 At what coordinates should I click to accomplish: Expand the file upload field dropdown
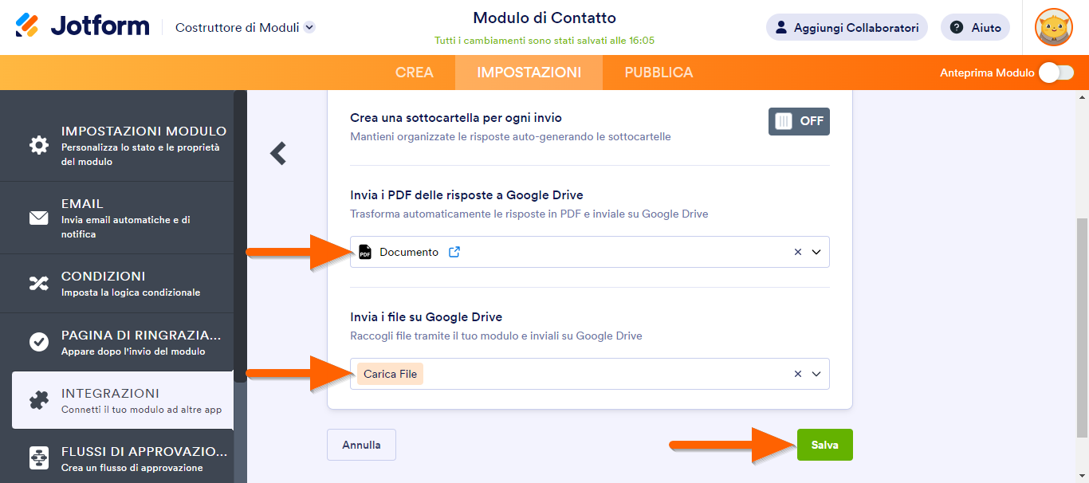pos(816,374)
